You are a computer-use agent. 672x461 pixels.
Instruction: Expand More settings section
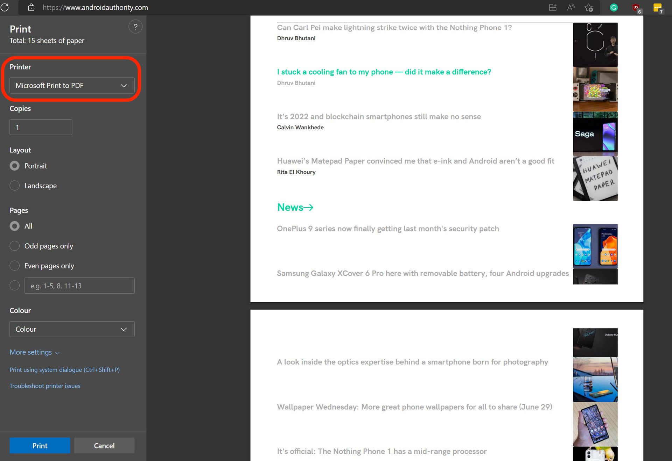(x=35, y=352)
